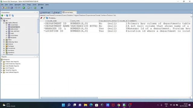
Task: Collapse the Tables (Filtered) node
Action: [x=4, y=23]
